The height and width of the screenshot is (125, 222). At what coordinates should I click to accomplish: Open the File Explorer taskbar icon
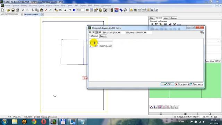tap(15, 122)
